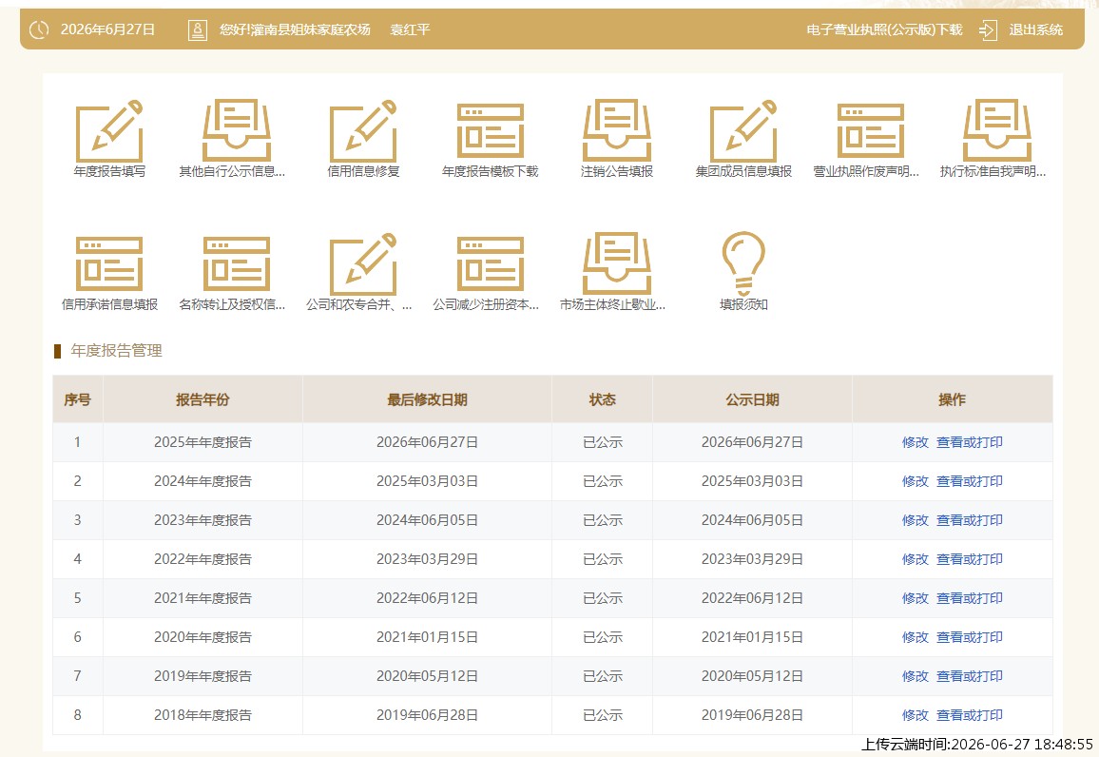Open 市场主体终止歇业 icon

click(x=617, y=263)
